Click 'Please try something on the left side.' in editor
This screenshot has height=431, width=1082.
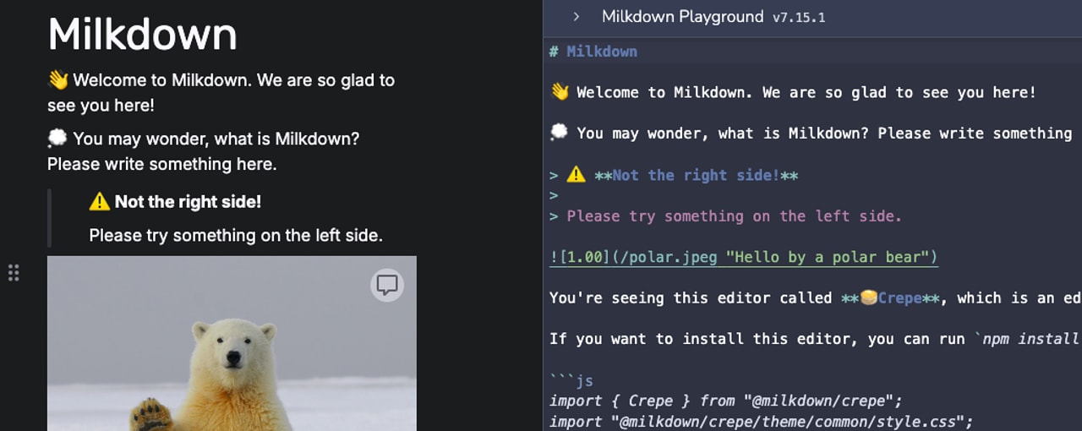[x=236, y=235]
